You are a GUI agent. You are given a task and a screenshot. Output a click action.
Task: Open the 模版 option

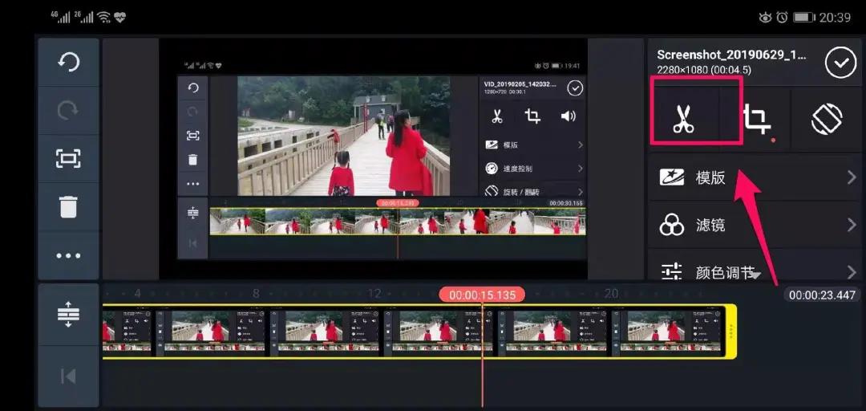[755, 177]
